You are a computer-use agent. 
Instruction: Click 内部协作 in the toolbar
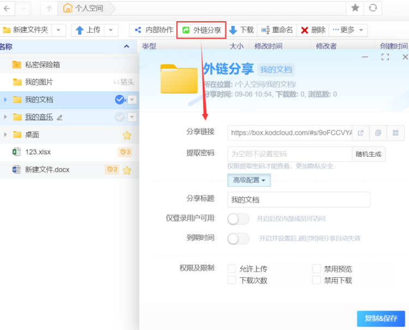[154, 30]
